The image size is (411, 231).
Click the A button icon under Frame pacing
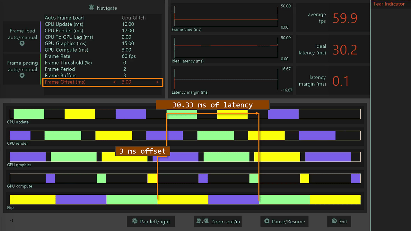point(22,75)
